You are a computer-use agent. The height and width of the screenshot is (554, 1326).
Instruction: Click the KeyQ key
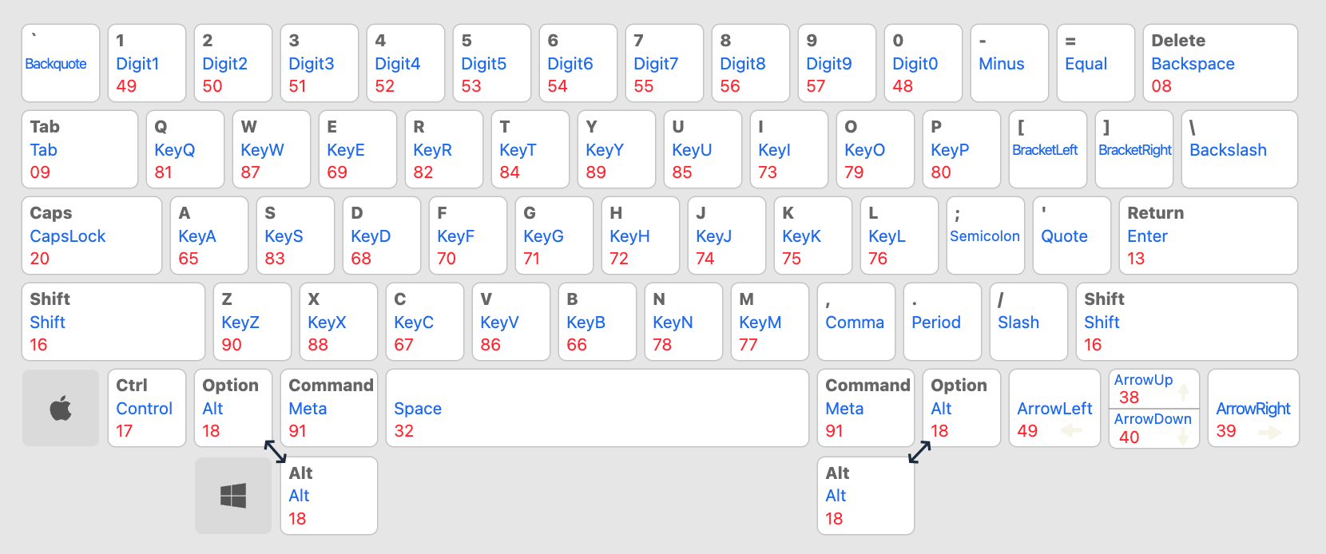185,149
